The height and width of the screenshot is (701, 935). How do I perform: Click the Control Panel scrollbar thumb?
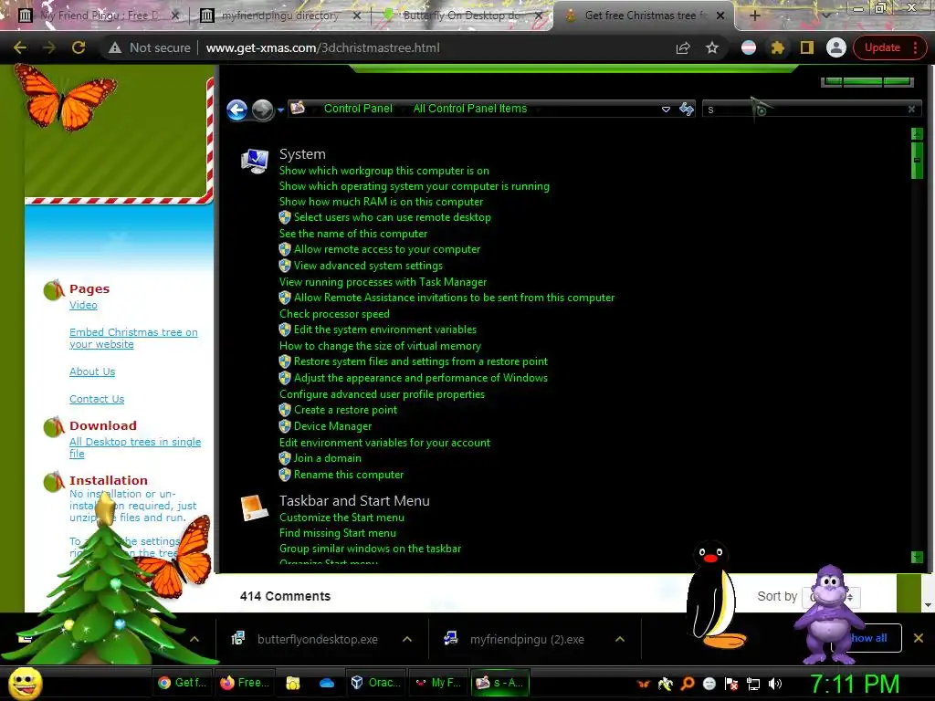[917, 159]
